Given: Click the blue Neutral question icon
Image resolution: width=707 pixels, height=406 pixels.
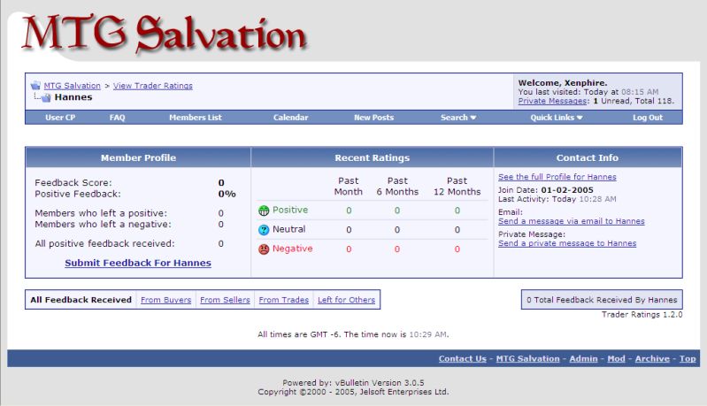Looking at the screenshot, I should [x=264, y=230].
